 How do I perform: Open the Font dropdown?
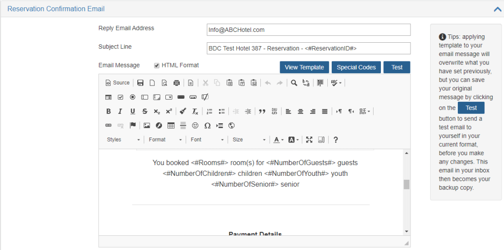(207, 140)
